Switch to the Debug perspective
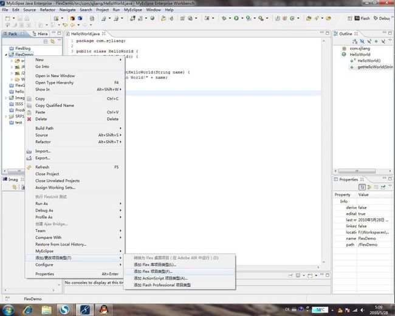Viewport: 395px width, 316px height. (382, 18)
